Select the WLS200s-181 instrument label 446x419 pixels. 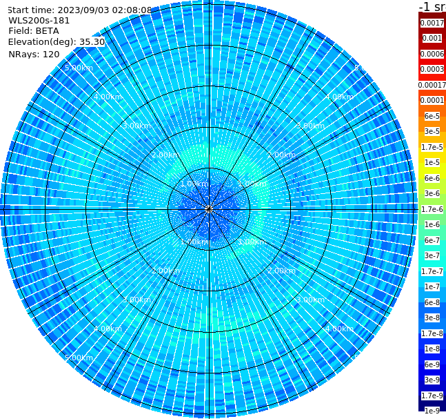[x=39, y=21]
